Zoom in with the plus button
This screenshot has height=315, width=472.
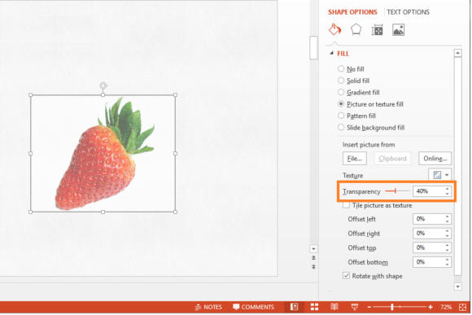(x=430, y=307)
